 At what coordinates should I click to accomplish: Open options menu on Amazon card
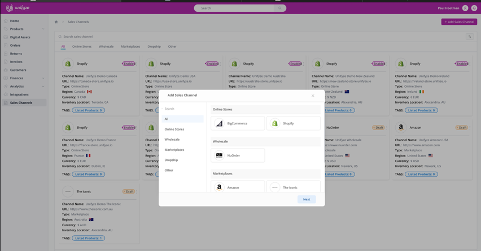pos(470,128)
